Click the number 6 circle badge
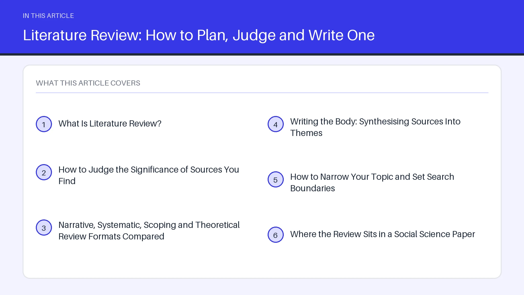The image size is (524, 295). click(276, 235)
